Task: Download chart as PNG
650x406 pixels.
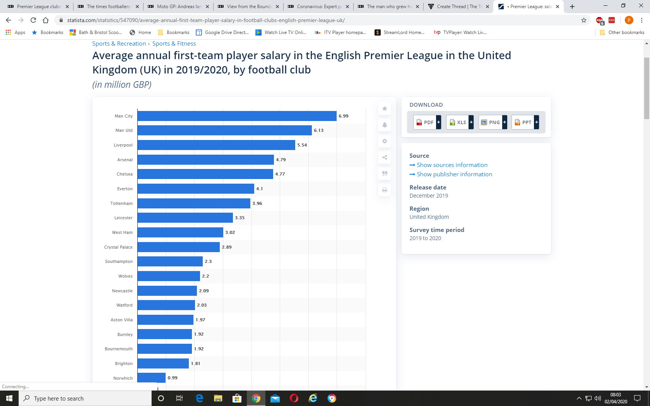Action: tap(490, 122)
